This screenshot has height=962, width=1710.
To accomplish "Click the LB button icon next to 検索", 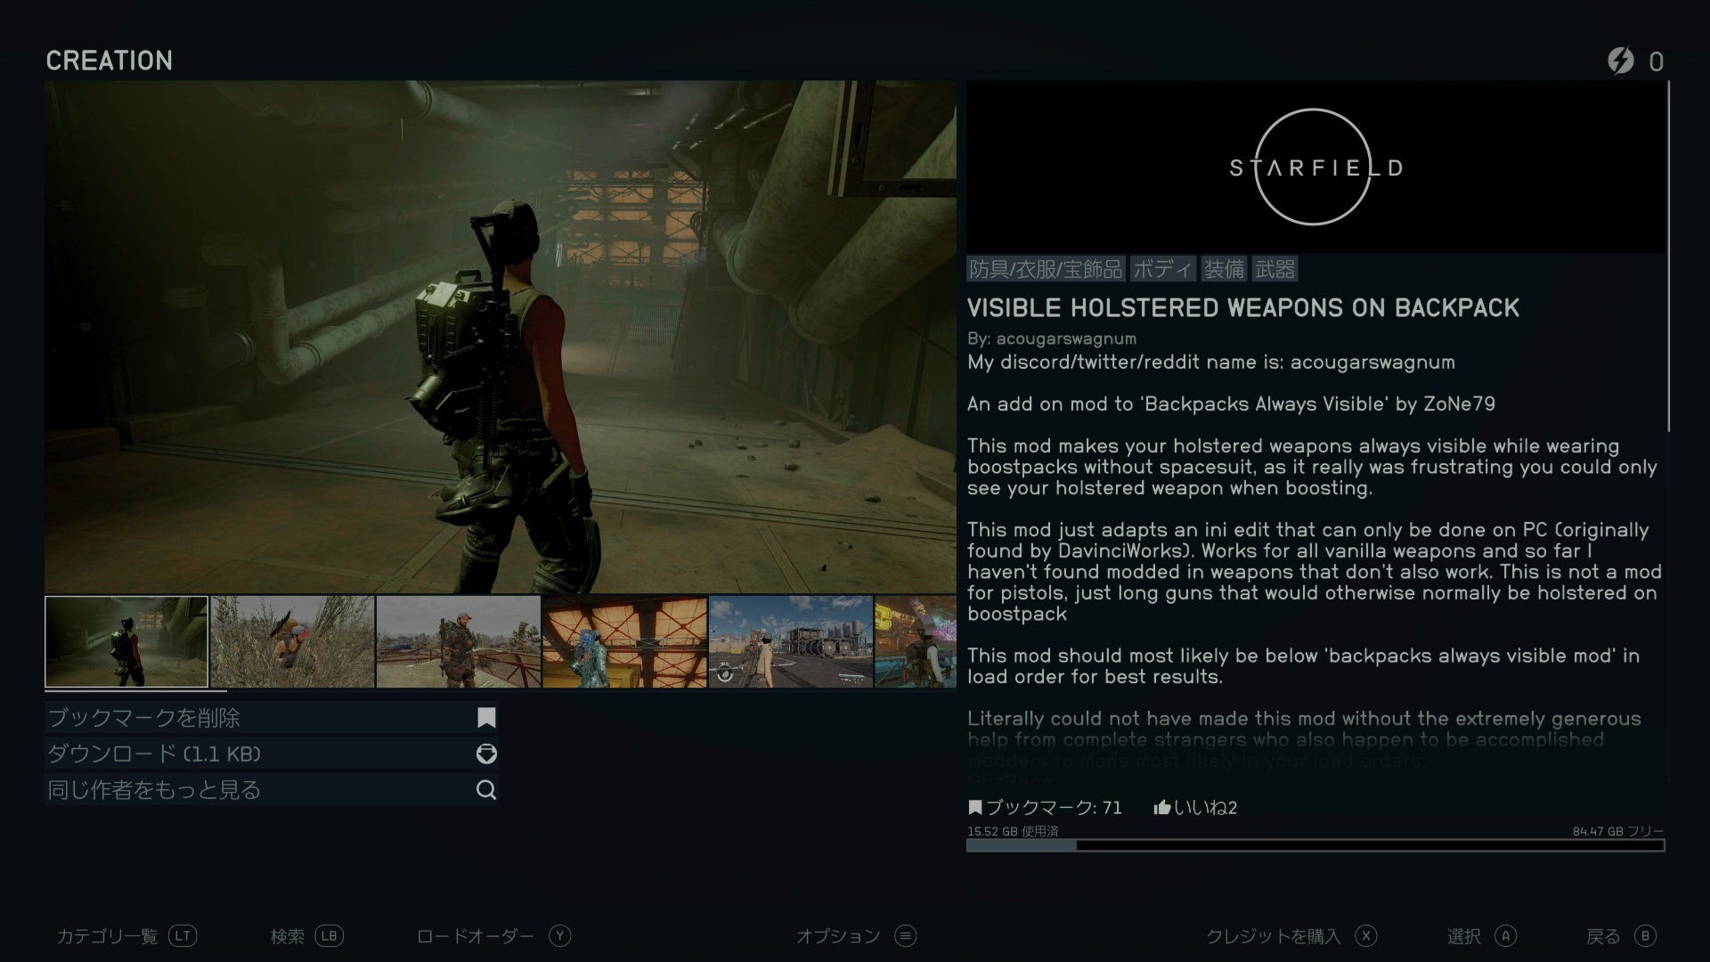I will [x=329, y=936].
